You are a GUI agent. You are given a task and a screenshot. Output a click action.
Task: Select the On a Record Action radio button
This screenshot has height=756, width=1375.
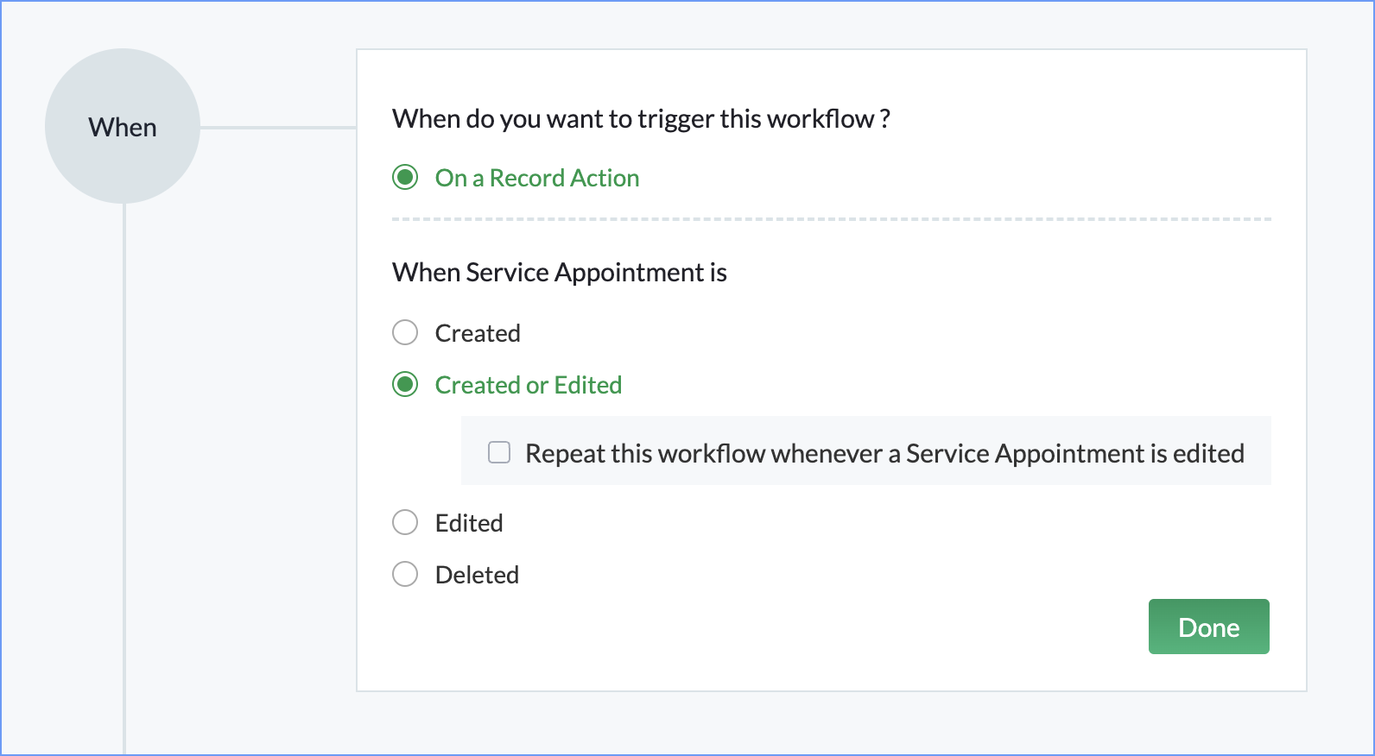click(405, 178)
